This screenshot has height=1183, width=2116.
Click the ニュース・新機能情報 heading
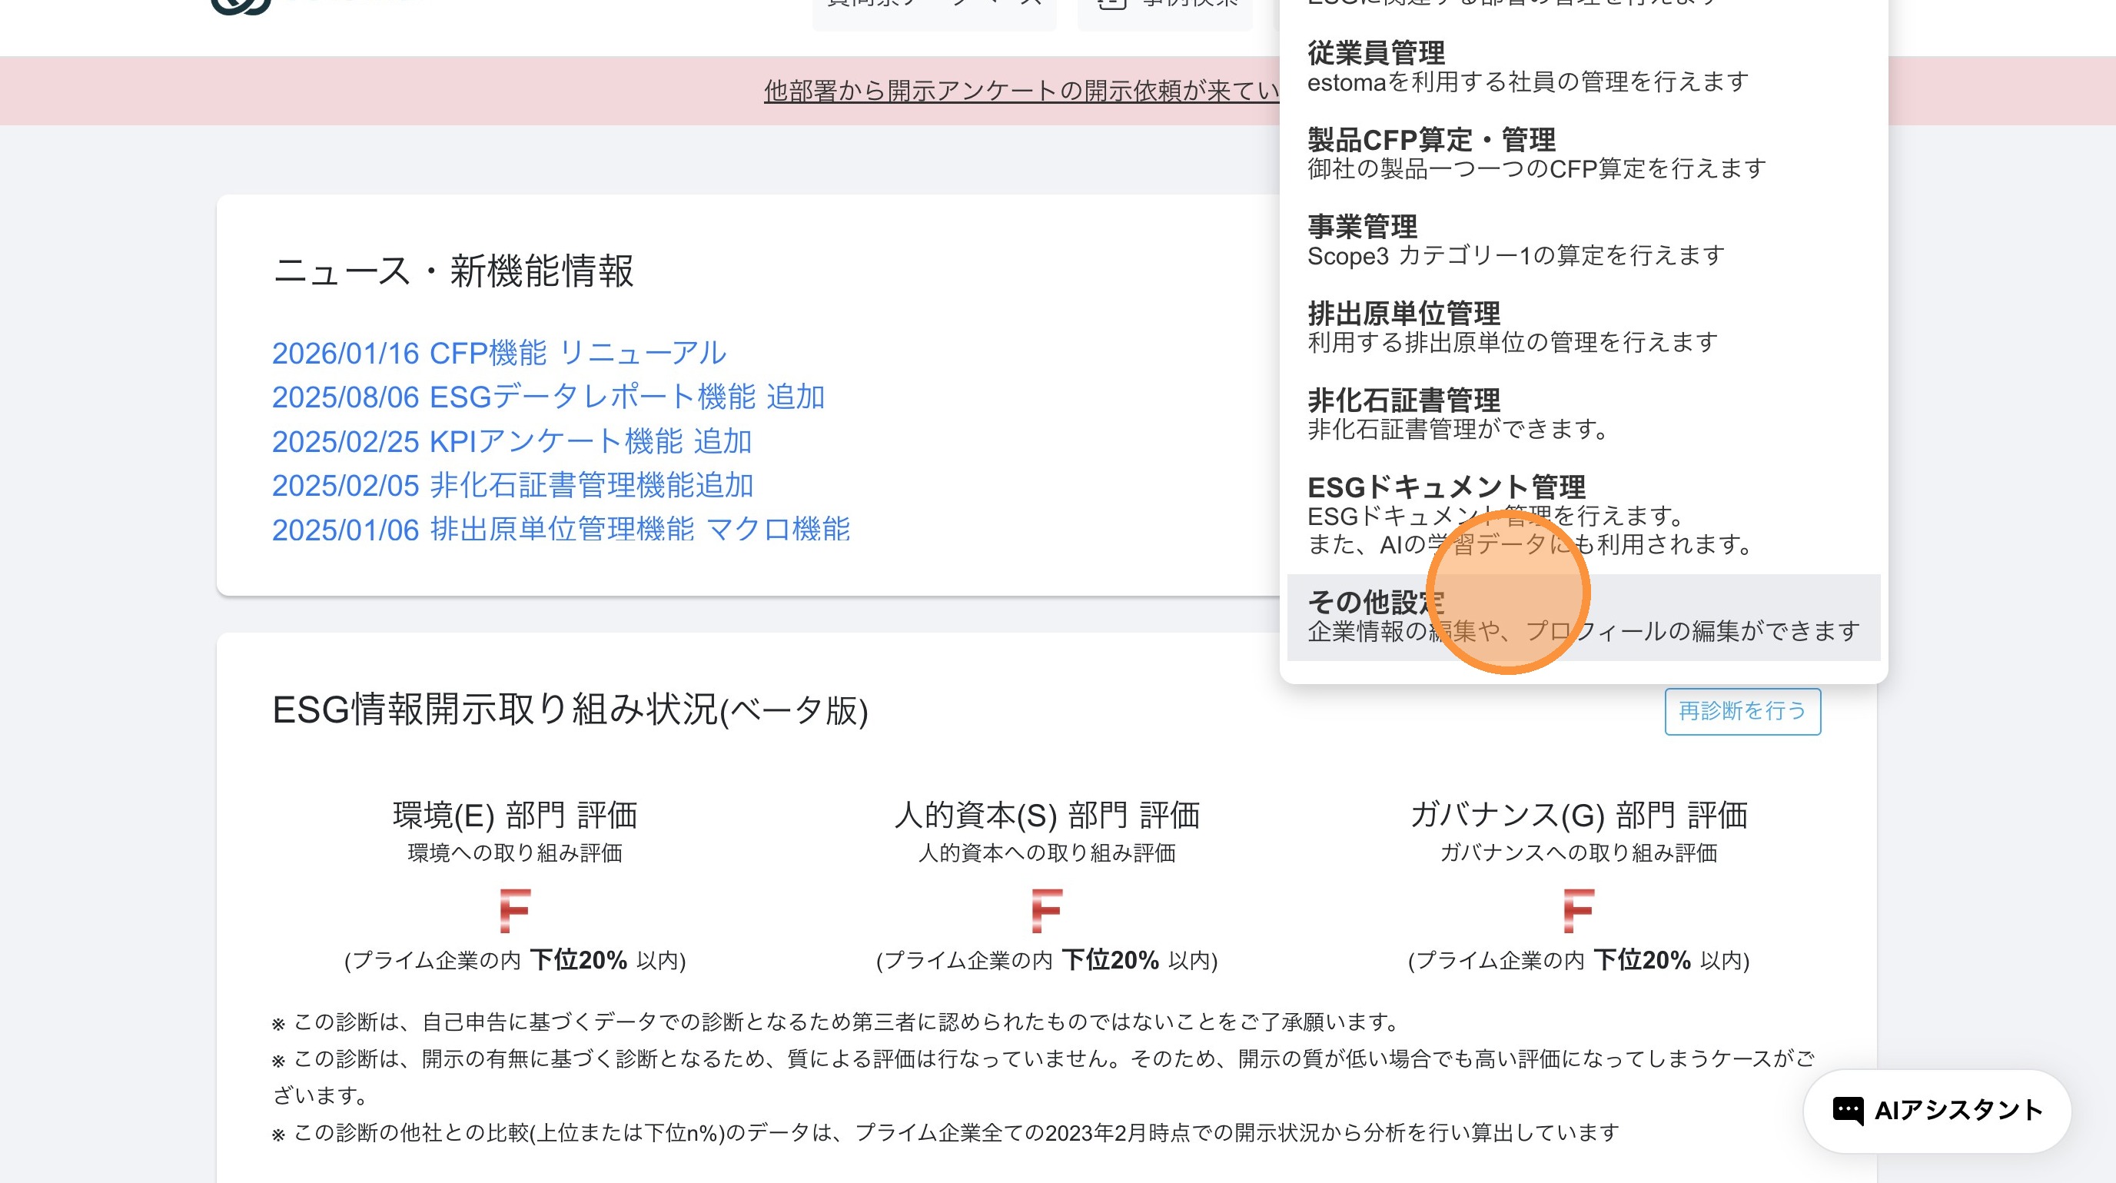point(453,271)
